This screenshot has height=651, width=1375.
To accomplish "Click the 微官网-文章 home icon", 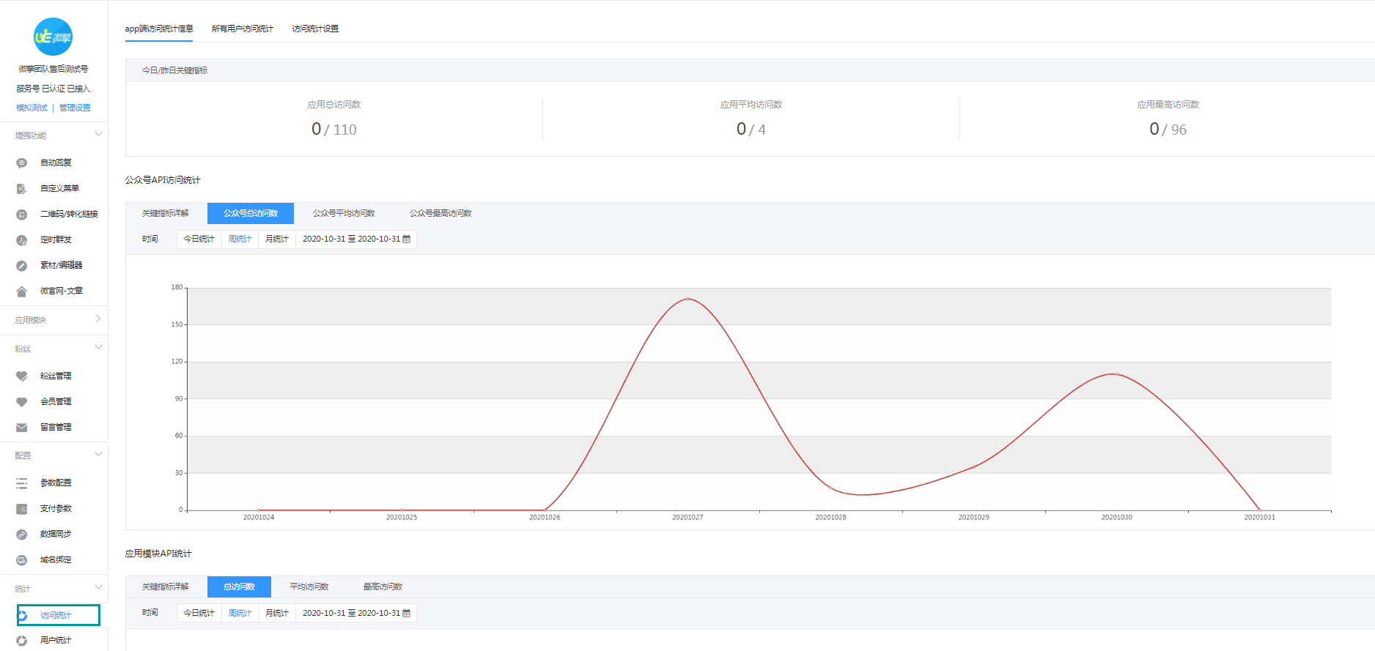I will [x=21, y=291].
